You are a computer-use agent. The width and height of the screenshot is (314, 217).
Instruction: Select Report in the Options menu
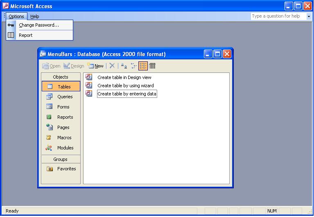[x=39, y=35]
